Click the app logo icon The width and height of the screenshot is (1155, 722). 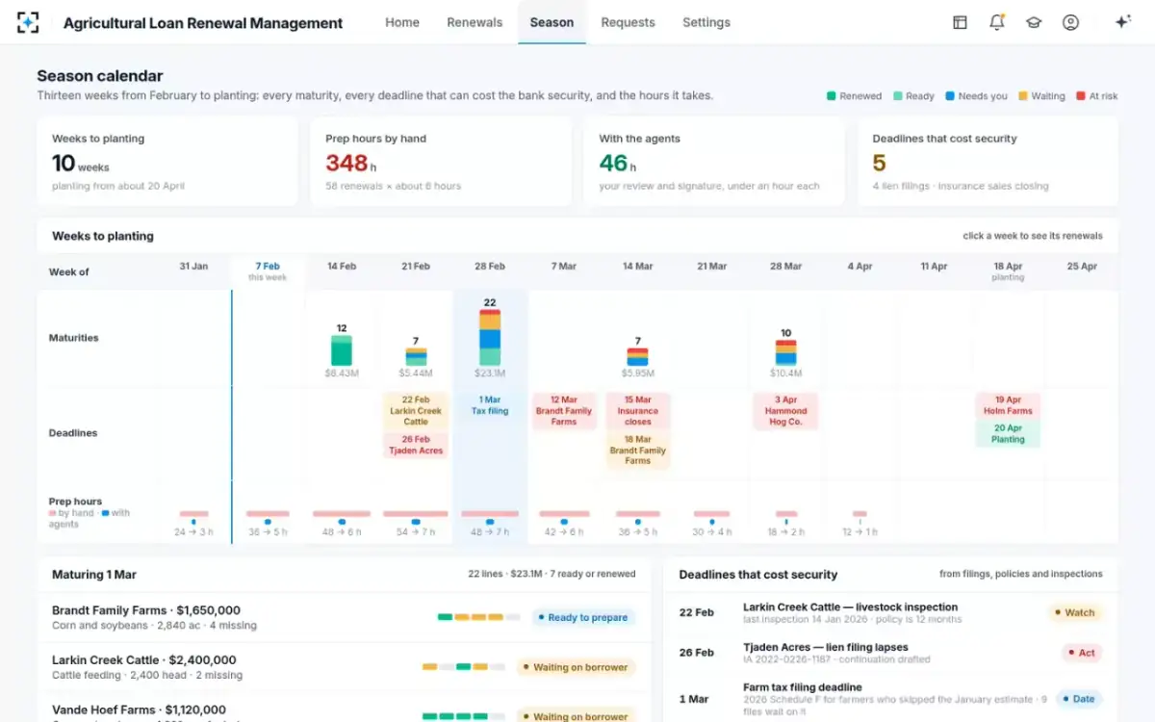coord(28,22)
